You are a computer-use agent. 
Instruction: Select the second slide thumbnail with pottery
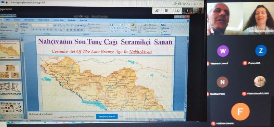click(x=11, y=71)
